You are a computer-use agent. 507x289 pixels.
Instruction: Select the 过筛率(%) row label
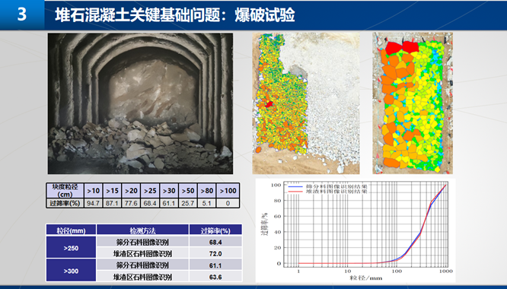pos(65,203)
